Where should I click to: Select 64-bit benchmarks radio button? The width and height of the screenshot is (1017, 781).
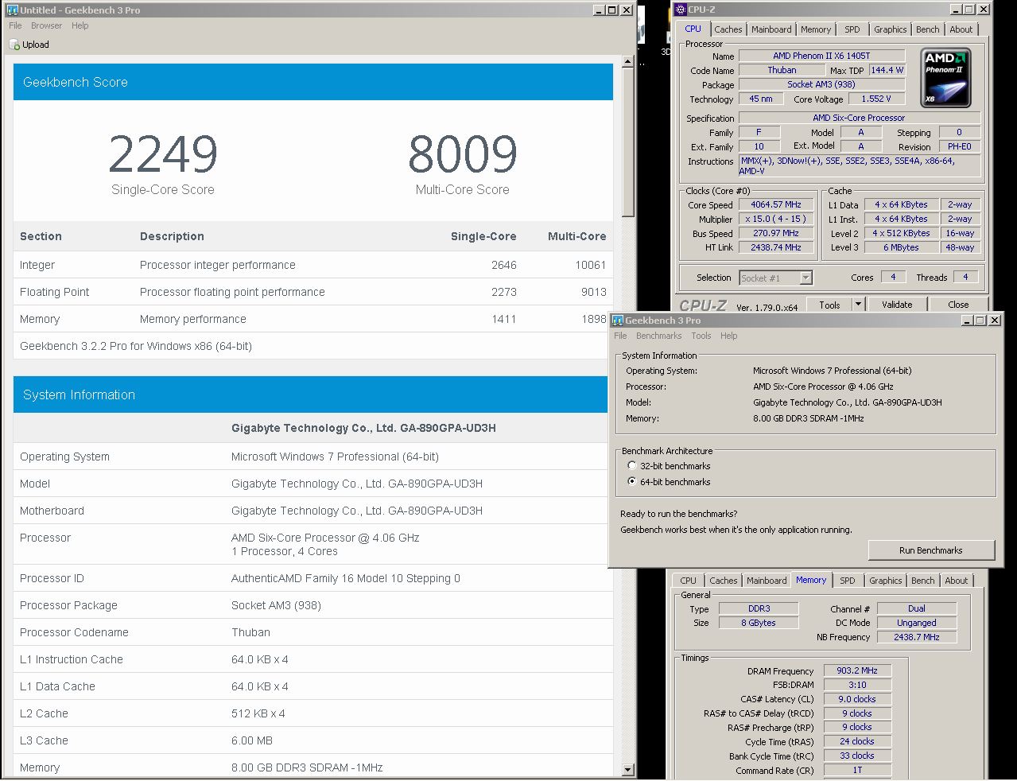coord(632,481)
